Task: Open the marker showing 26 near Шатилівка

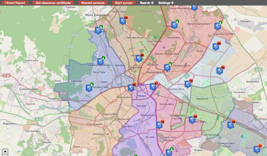Action: point(139,58)
